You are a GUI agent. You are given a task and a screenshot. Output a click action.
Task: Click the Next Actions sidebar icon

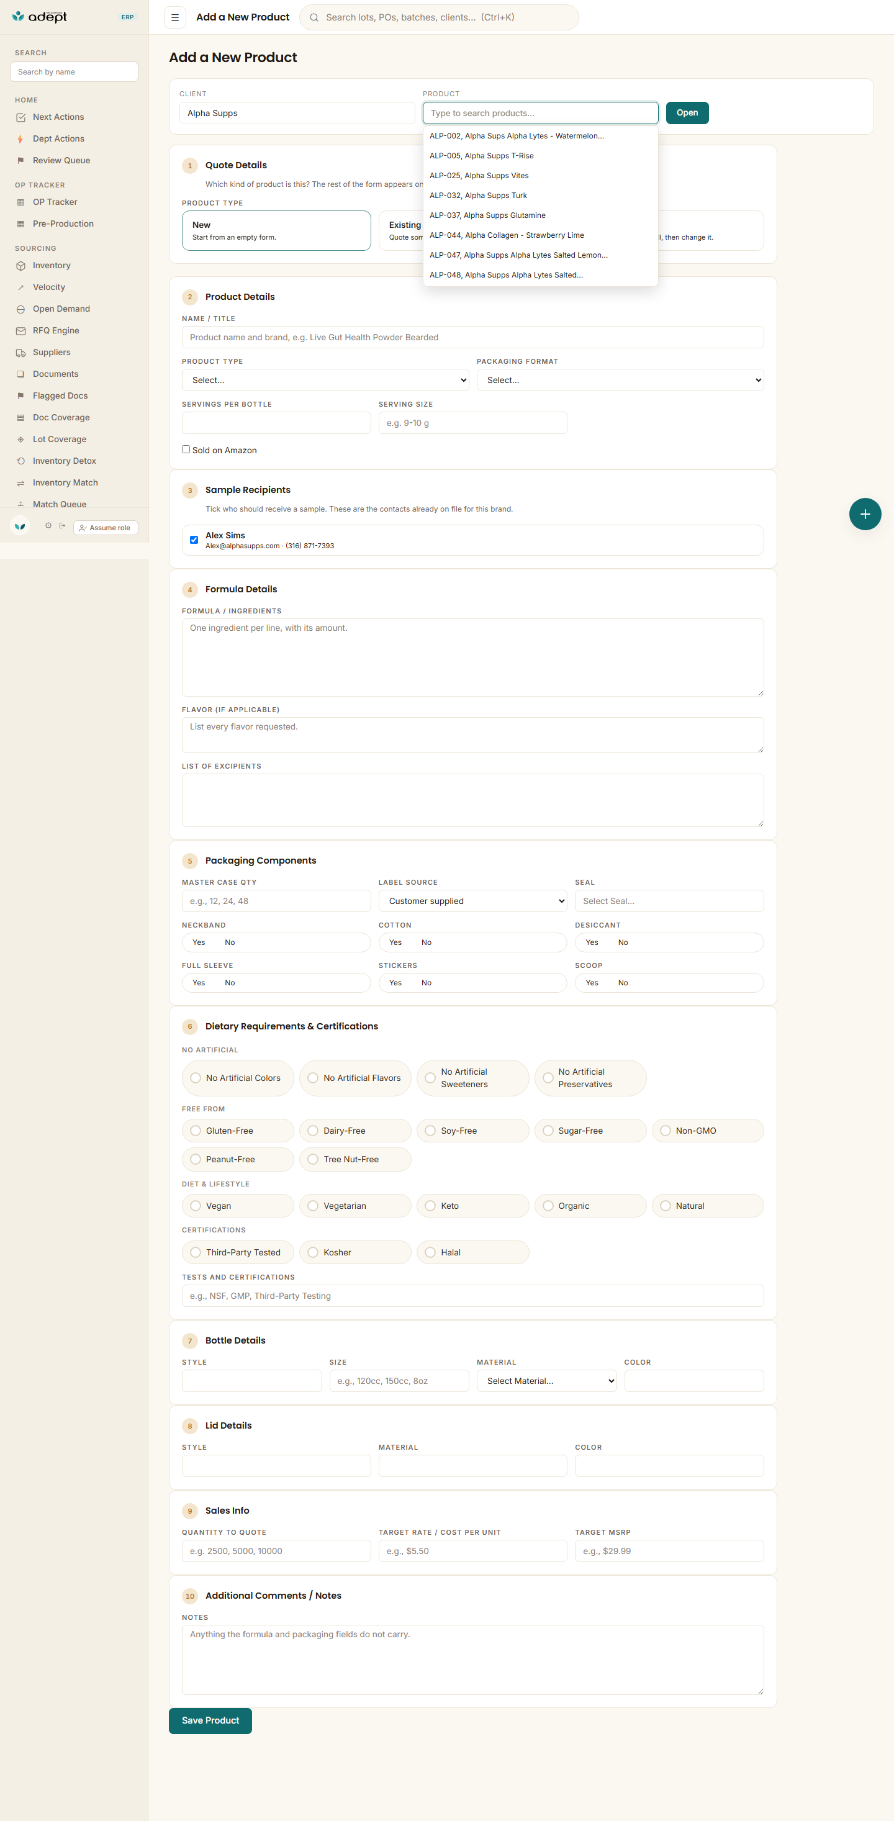pyautogui.click(x=20, y=117)
